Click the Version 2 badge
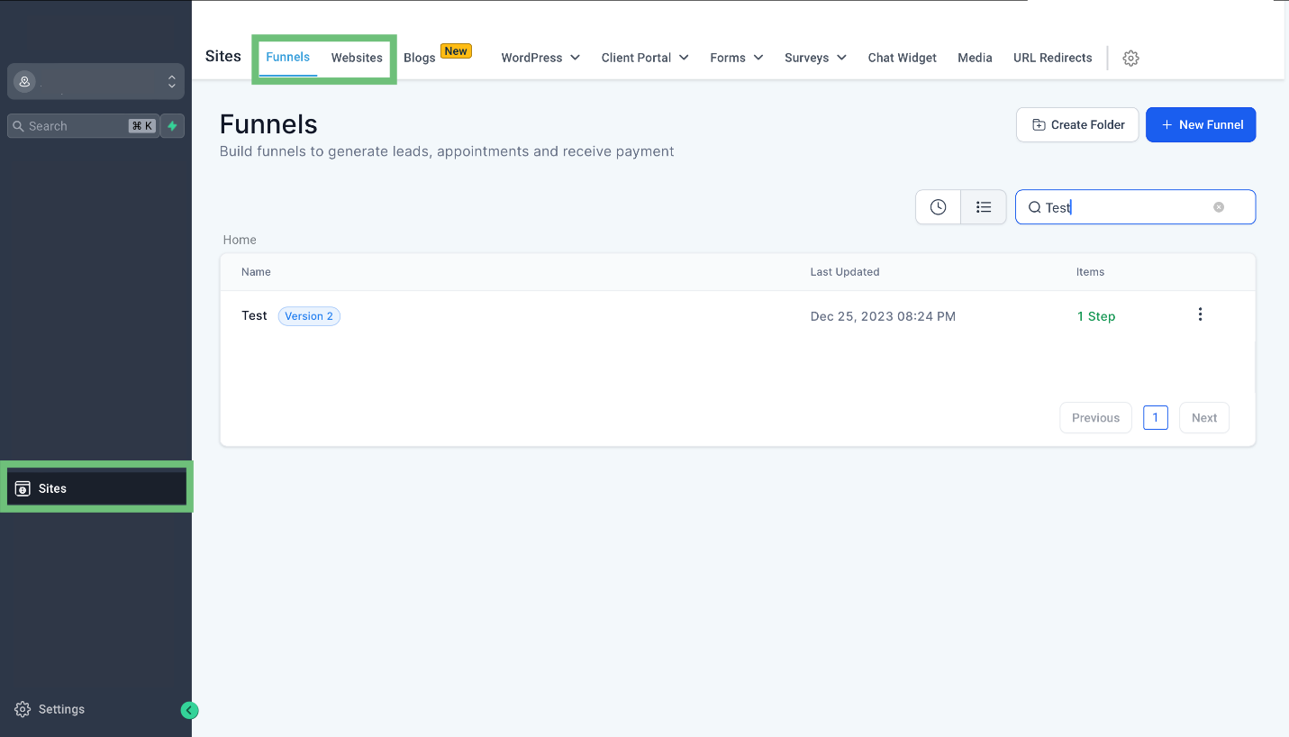 (x=309, y=316)
